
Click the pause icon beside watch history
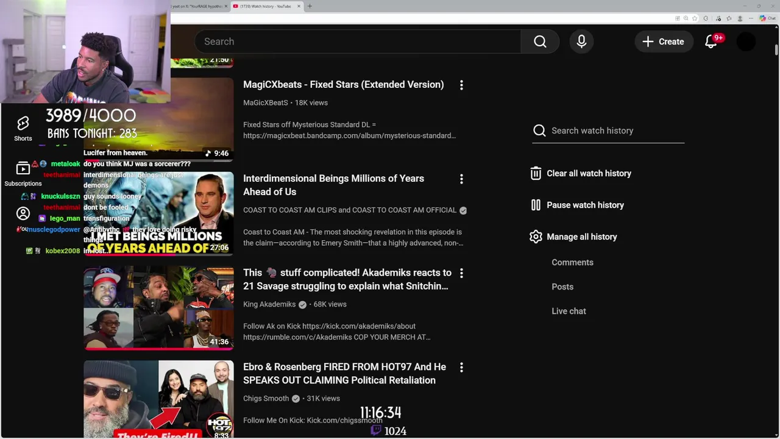(x=536, y=205)
